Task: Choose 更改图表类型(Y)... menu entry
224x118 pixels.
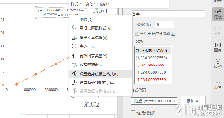Action: coord(101,56)
